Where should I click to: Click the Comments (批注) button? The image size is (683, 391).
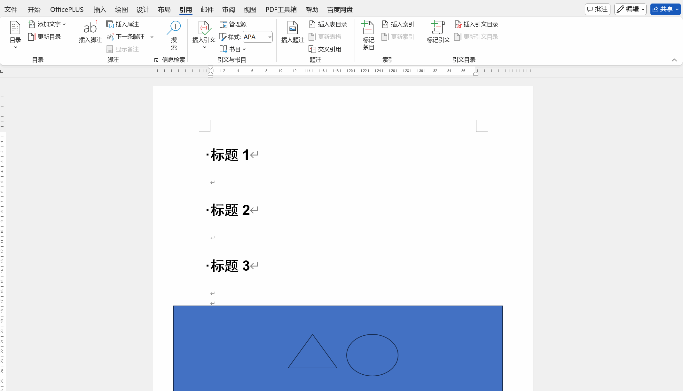597,9
